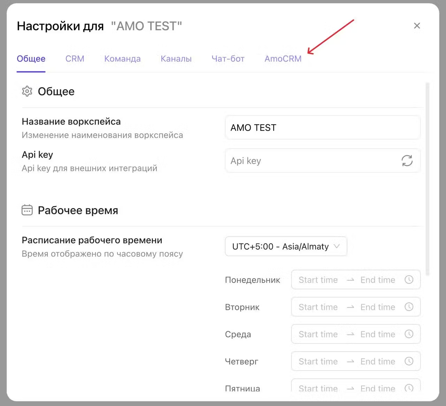
Task: Click the gear icon beside Общее heading
Action: pos(27,91)
